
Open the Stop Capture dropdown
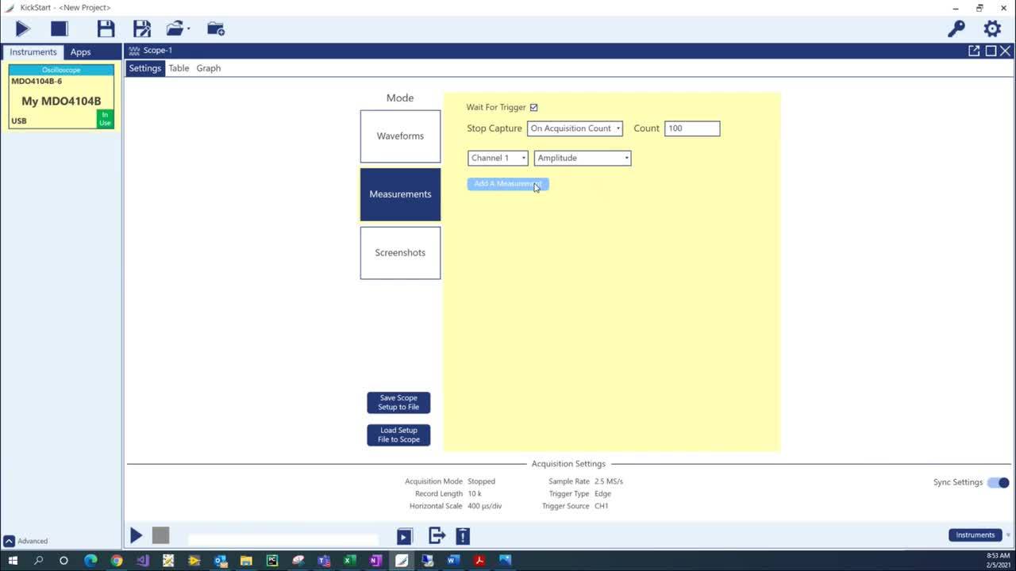point(575,128)
